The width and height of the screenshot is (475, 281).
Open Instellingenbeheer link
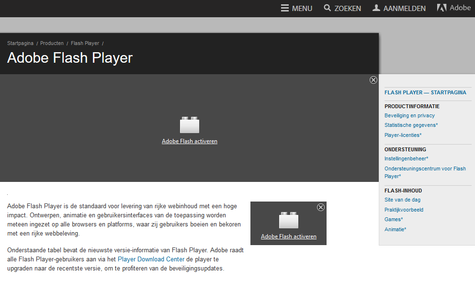(x=406, y=158)
